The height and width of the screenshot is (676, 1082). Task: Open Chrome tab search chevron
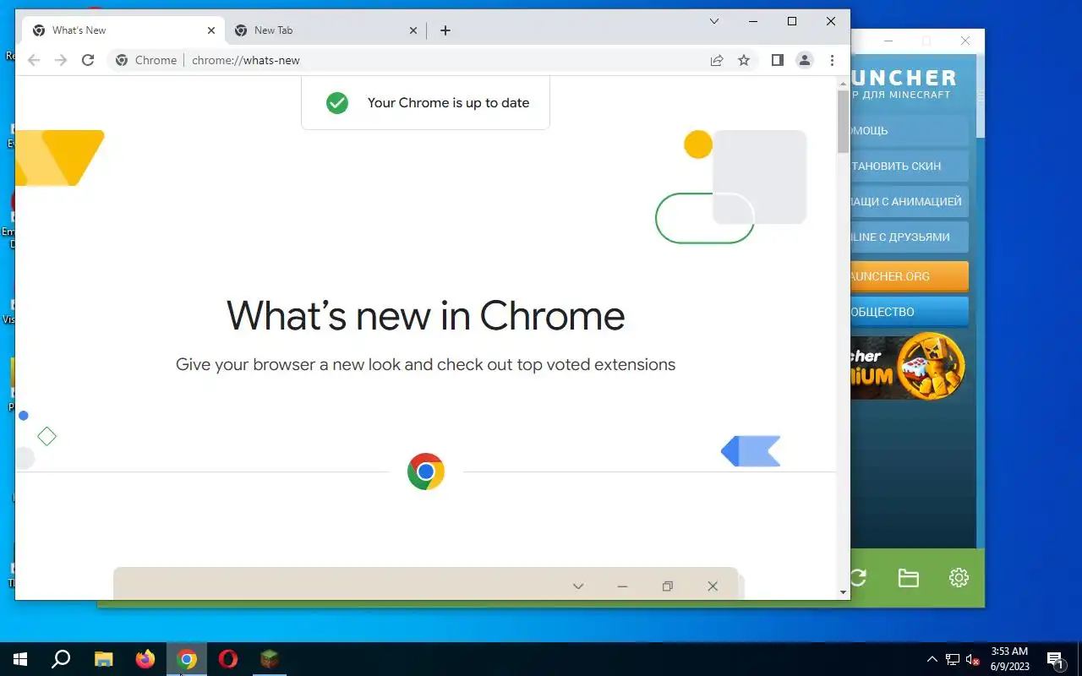[x=714, y=21]
